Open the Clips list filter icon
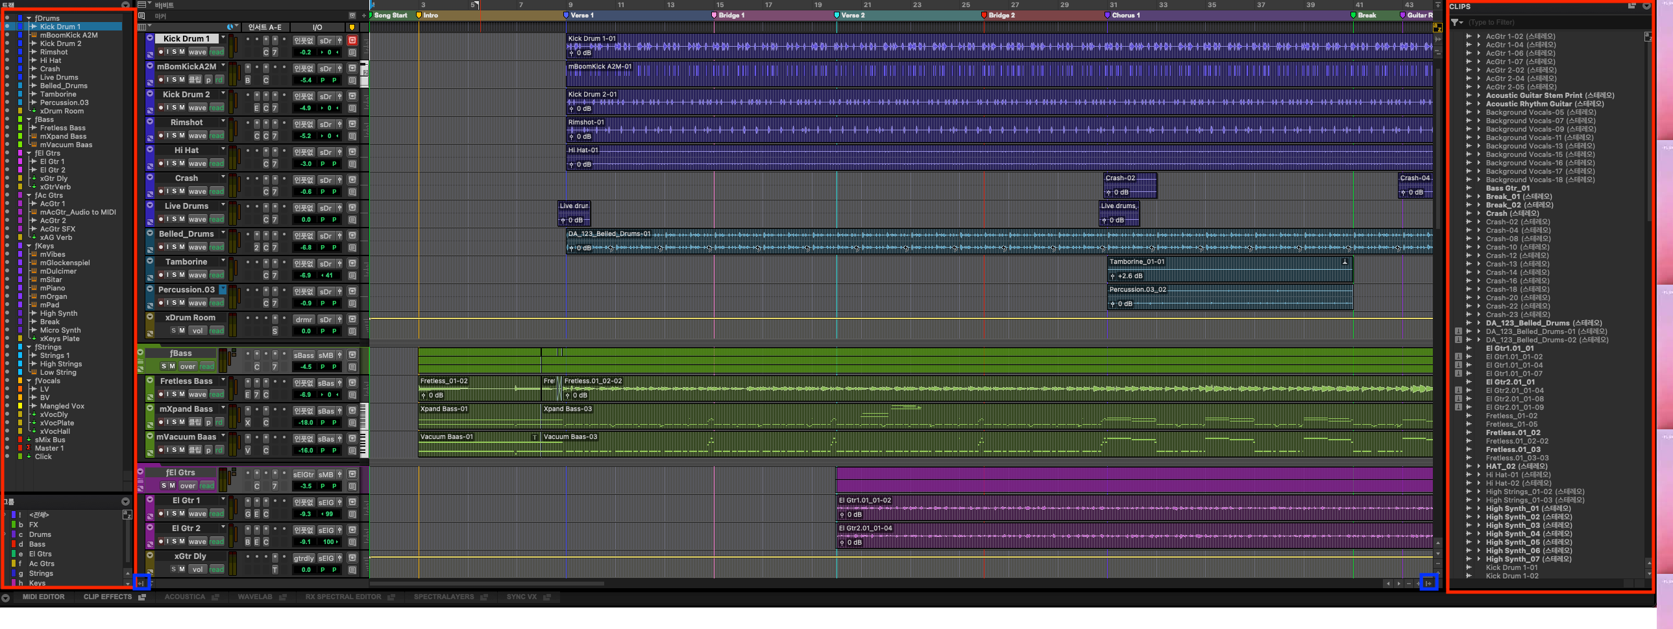Screen dimensions: 1673x629 [1457, 23]
